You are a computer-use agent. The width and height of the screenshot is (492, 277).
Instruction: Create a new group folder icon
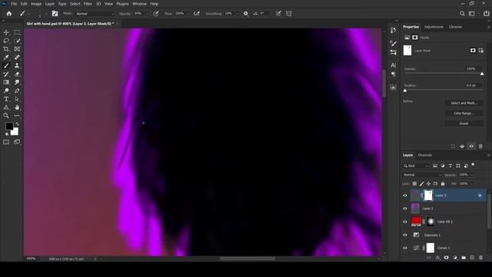click(x=464, y=258)
